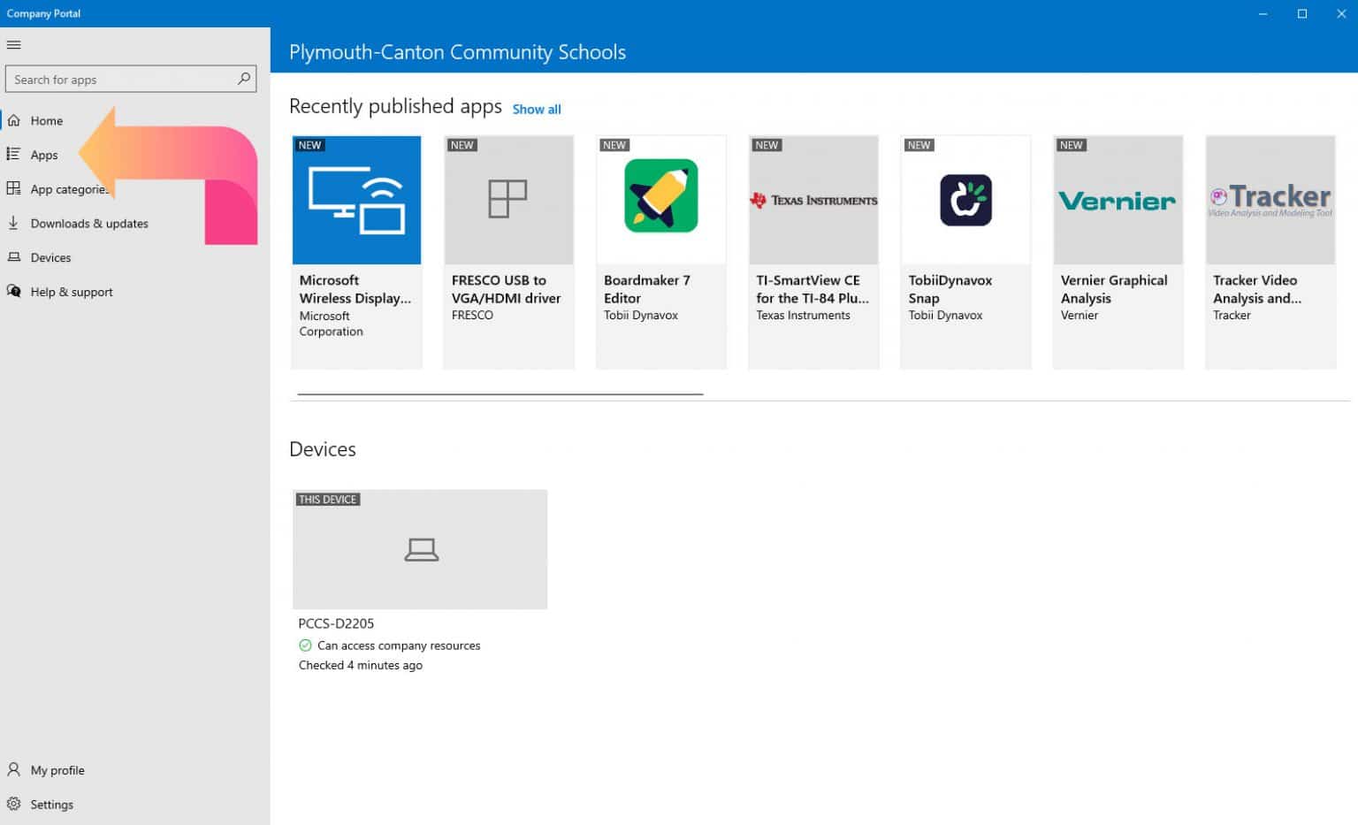Open Downloads & updates icon
1358x825 pixels.
point(14,223)
